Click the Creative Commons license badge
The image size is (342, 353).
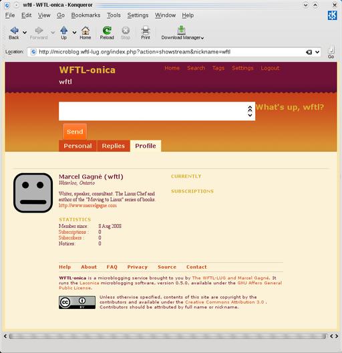77,302
